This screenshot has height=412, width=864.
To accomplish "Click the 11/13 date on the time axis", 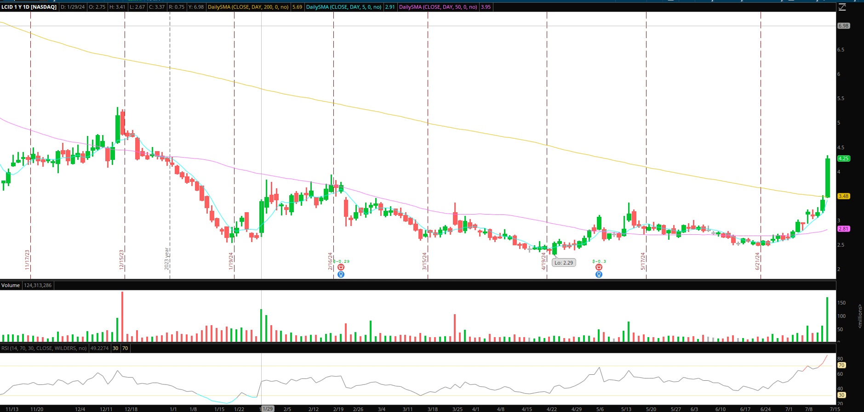I will 12,409.
